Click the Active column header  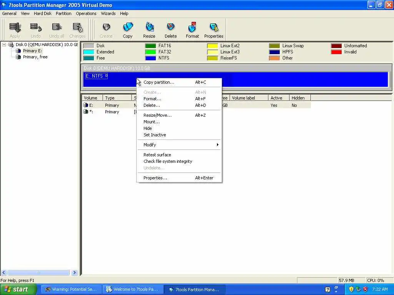(x=279, y=98)
